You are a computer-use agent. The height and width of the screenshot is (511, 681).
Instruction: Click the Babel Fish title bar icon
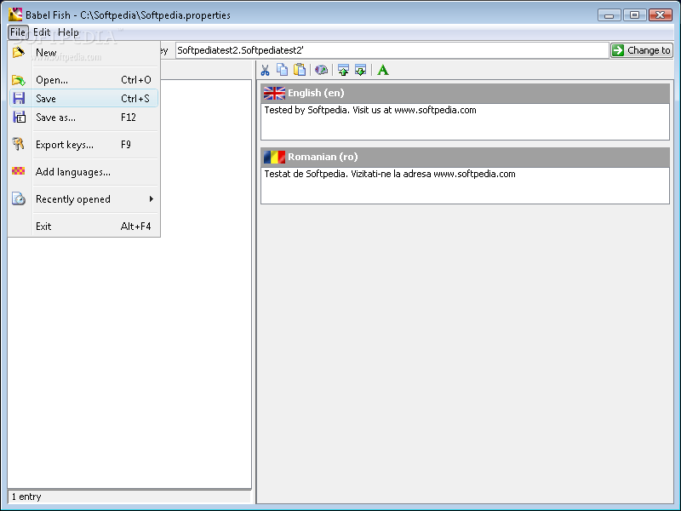click(x=15, y=14)
